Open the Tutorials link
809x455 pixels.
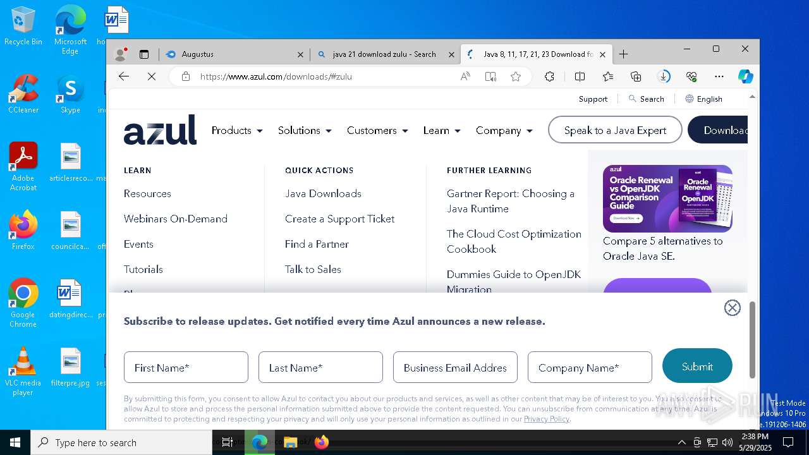pos(143,269)
